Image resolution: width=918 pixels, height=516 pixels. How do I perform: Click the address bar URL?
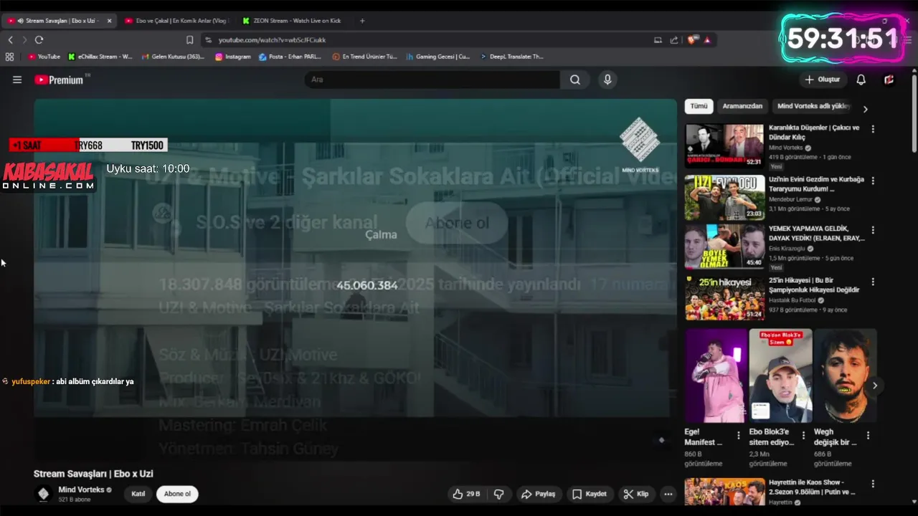click(272, 40)
